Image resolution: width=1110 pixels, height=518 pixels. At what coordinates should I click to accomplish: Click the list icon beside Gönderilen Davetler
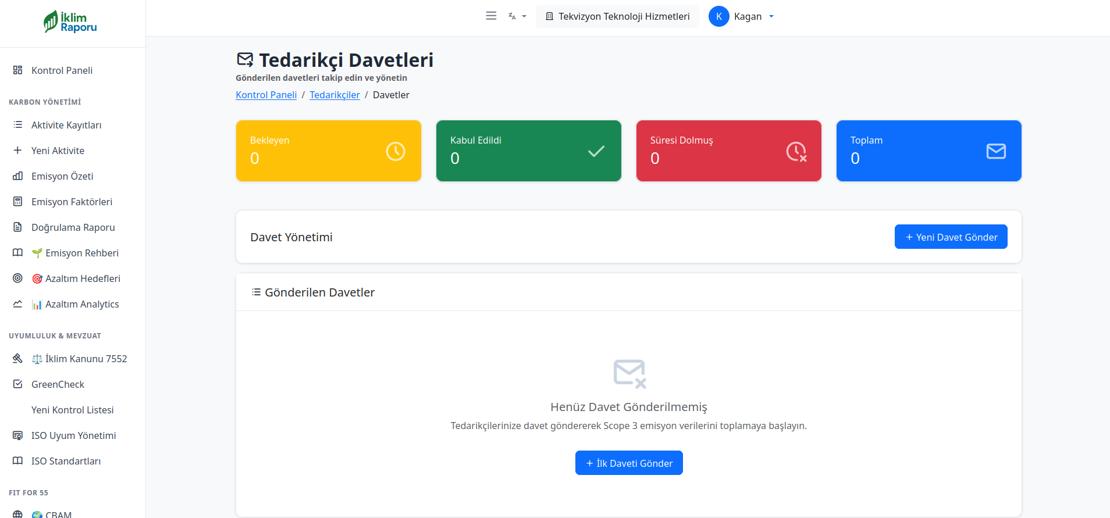click(x=256, y=292)
